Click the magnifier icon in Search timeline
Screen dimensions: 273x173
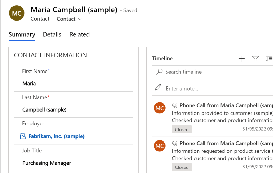point(159,72)
